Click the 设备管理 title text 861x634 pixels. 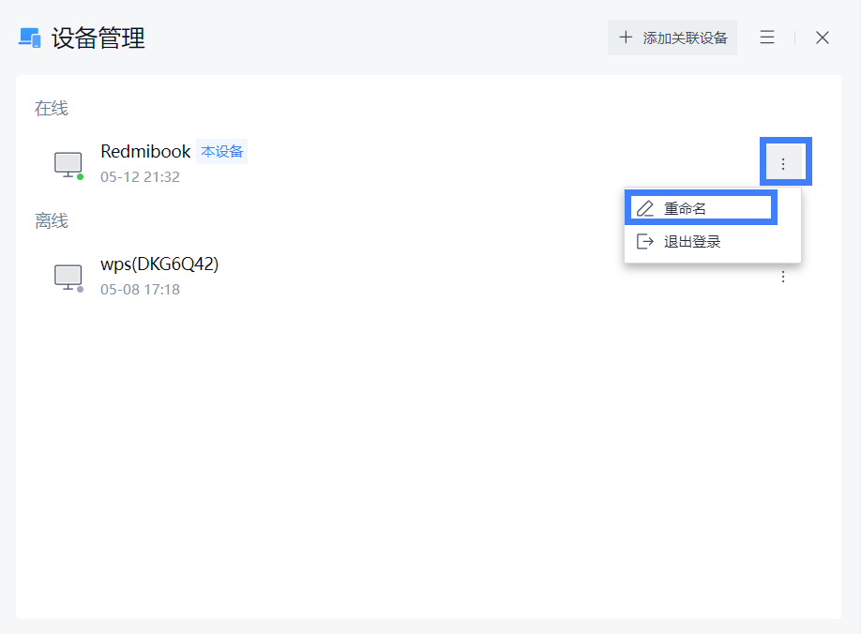point(98,38)
